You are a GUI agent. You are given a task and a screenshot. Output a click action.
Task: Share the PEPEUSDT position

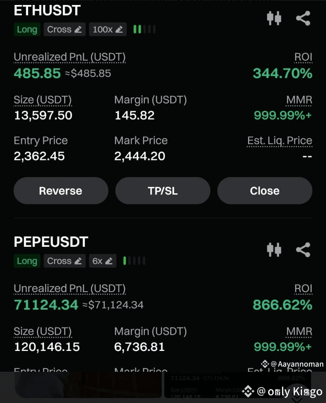tap(303, 250)
